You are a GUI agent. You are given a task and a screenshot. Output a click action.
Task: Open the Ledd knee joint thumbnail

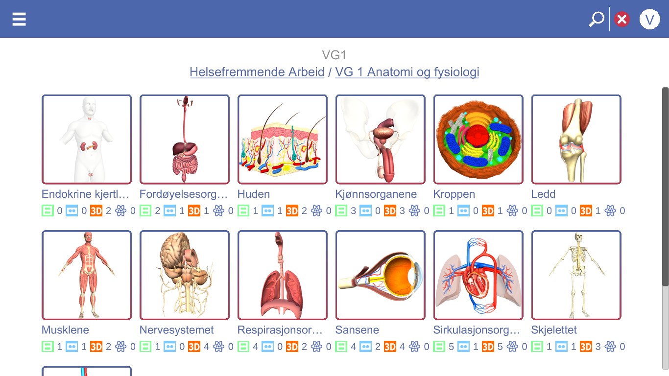pyautogui.click(x=576, y=140)
